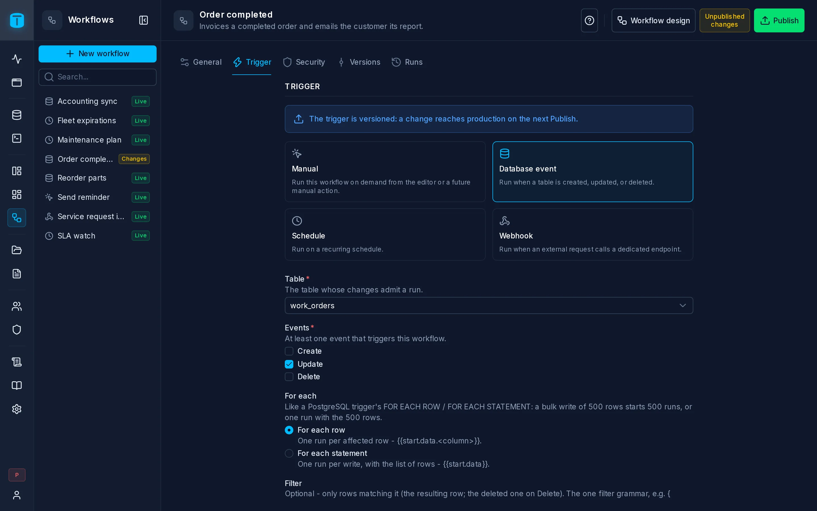
Task: Select the For each row radio
Action: click(289, 430)
